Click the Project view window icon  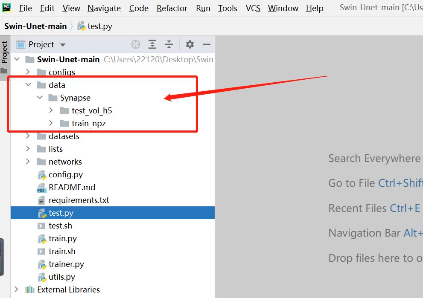pos(21,44)
